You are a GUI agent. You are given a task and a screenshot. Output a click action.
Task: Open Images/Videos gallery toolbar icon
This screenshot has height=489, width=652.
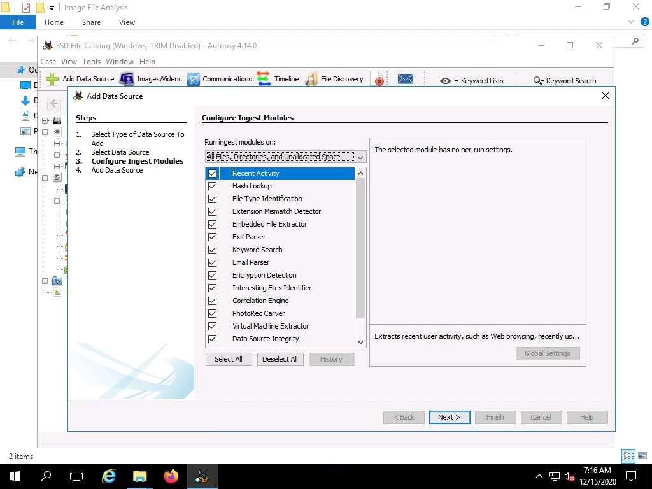[x=127, y=79]
